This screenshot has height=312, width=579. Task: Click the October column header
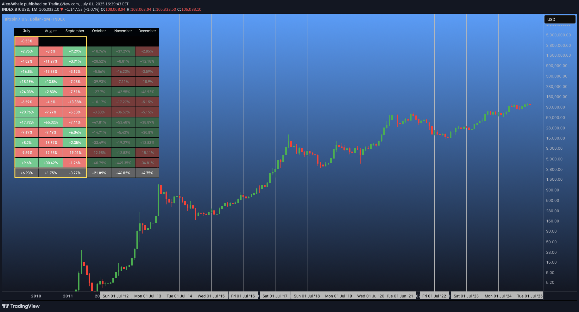[99, 31]
